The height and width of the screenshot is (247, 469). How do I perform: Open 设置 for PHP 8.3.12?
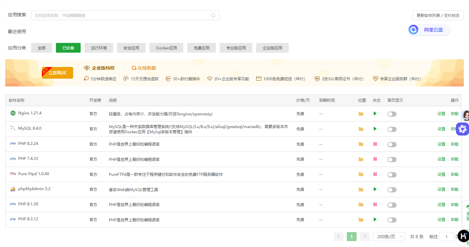[441, 220]
